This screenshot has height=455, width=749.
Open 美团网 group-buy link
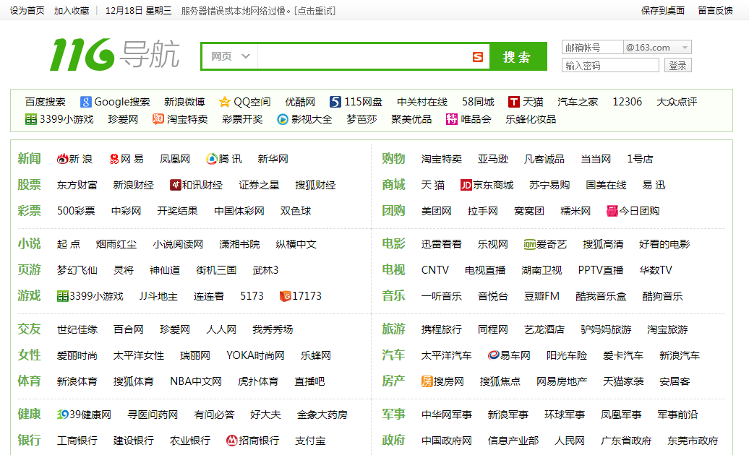(436, 211)
